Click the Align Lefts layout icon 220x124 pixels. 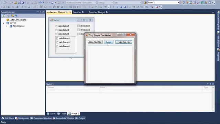(9, 7)
